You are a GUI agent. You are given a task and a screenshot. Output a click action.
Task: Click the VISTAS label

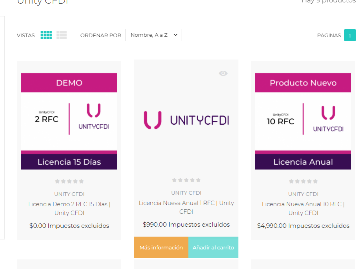click(26, 36)
